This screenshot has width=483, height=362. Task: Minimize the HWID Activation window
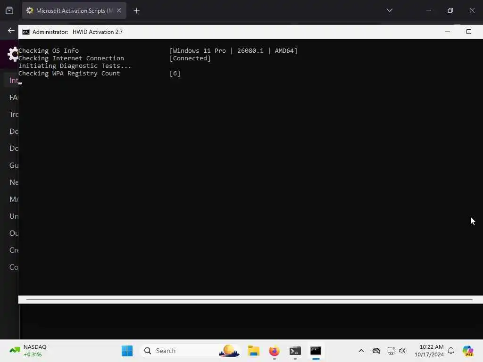coord(448,32)
